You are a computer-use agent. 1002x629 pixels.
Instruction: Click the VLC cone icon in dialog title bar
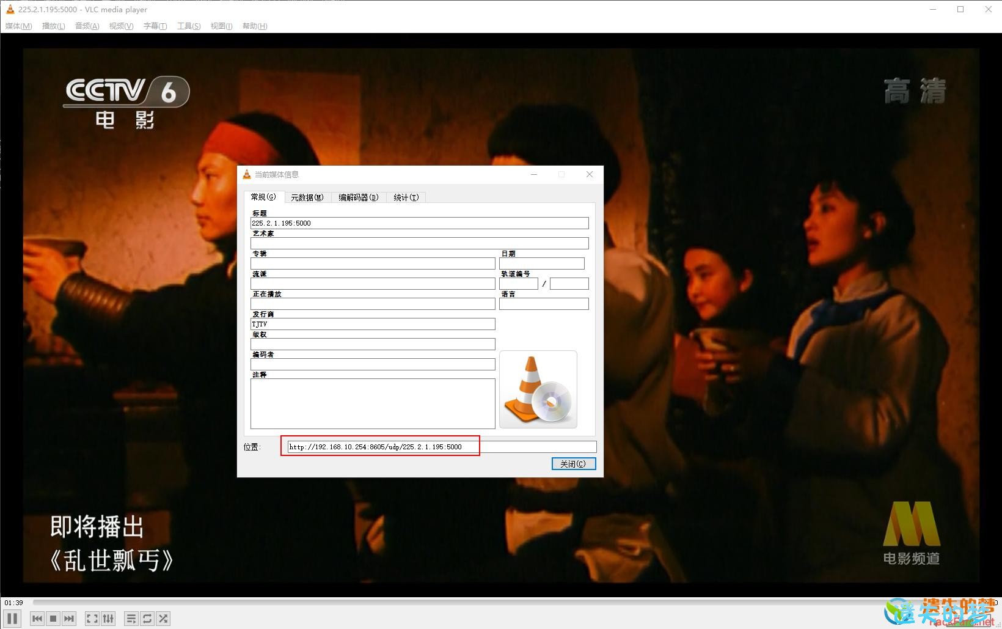[x=247, y=174]
